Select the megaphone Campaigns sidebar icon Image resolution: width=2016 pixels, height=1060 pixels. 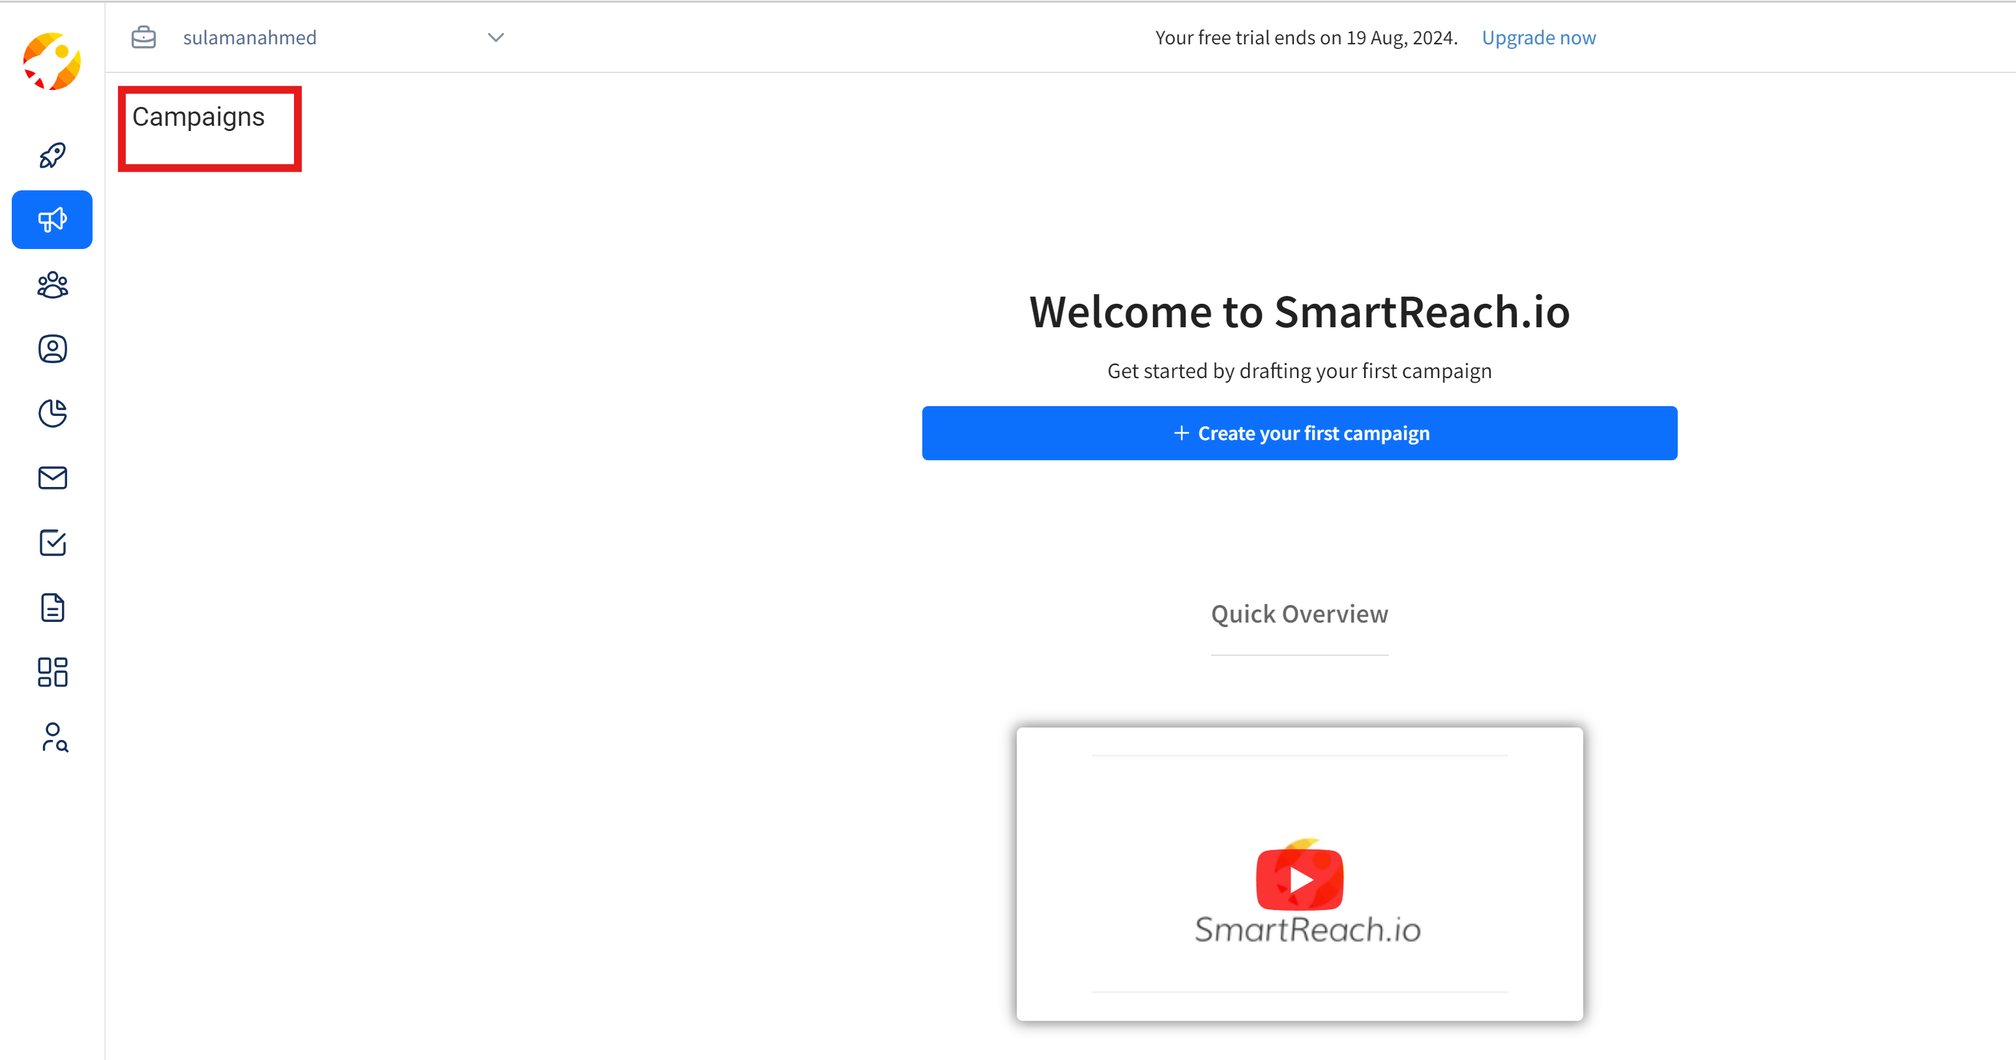tap(52, 220)
